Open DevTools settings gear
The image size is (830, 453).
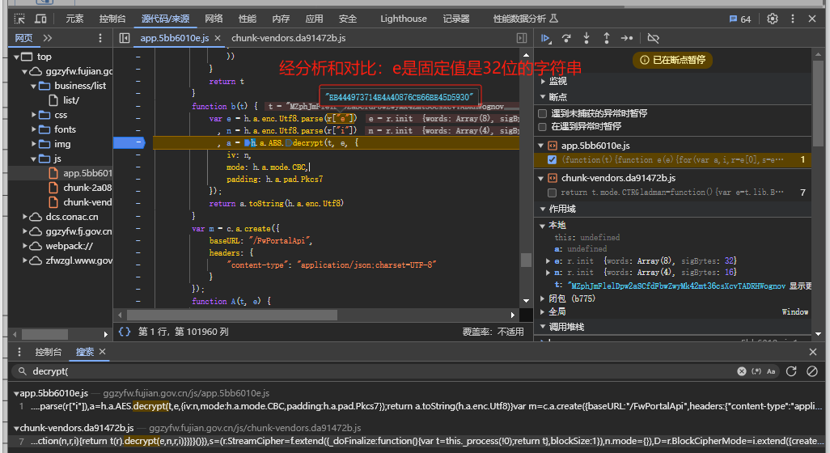coord(773,19)
